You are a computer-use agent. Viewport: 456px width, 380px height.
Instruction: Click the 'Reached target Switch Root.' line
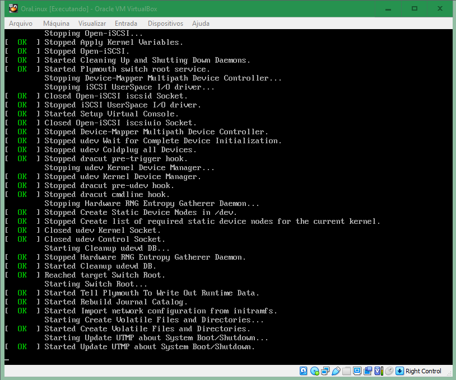click(x=105, y=275)
